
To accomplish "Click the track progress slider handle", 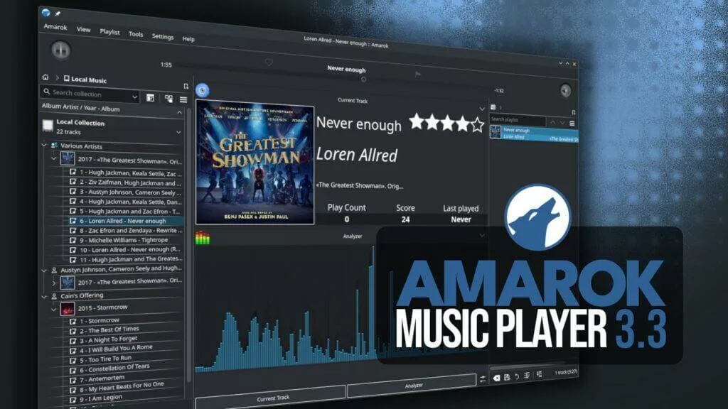I will tap(363, 80).
